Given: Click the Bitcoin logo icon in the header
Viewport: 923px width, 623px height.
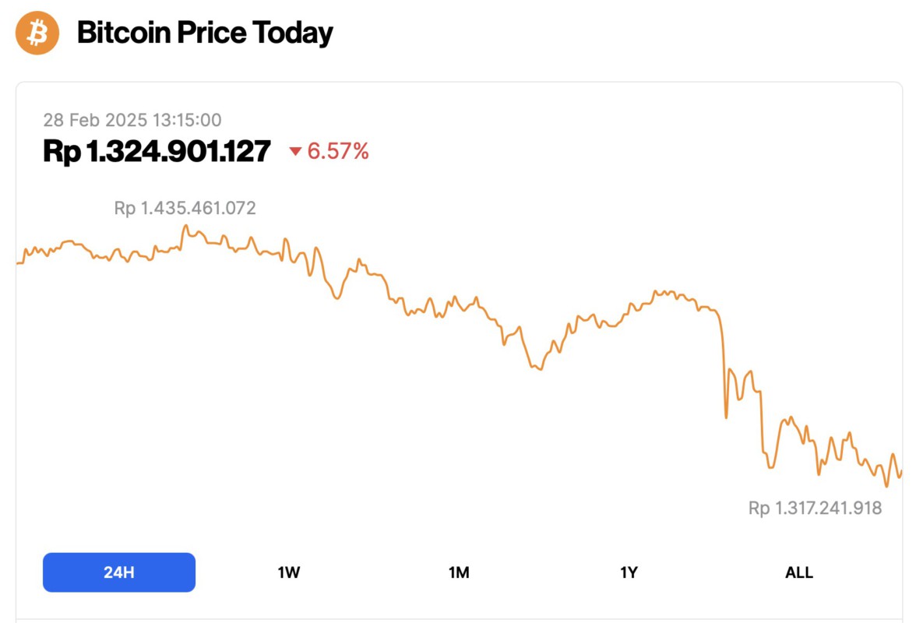Looking at the screenshot, I should [37, 32].
